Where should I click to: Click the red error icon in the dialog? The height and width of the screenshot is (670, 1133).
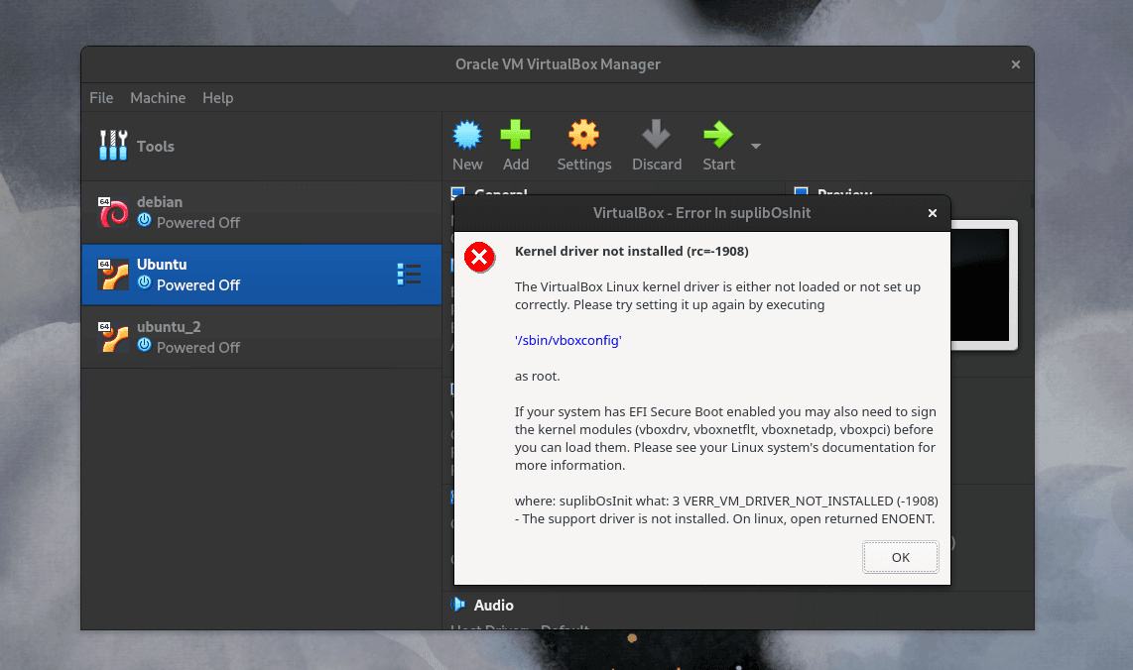479,257
